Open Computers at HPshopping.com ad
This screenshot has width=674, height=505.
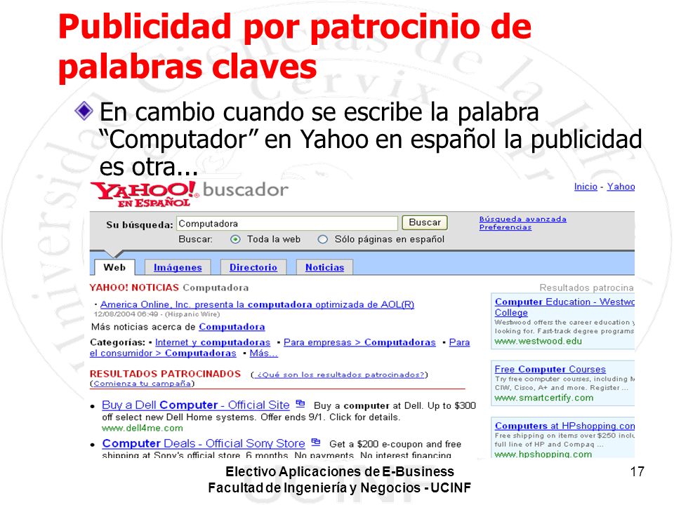pos(564,426)
